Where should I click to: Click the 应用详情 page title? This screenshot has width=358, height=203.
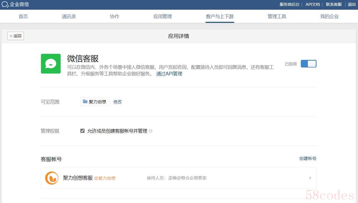(179, 36)
